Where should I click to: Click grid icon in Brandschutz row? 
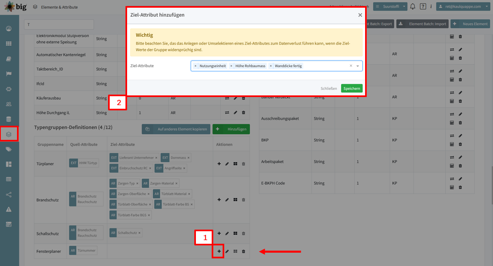[235, 200]
